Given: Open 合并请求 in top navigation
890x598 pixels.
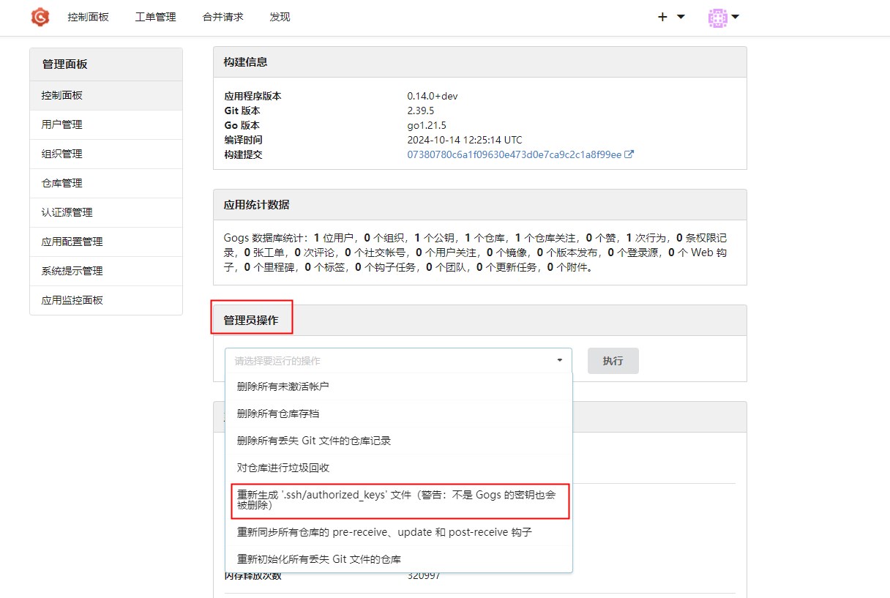Looking at the screenshot, I should [222, 17].
